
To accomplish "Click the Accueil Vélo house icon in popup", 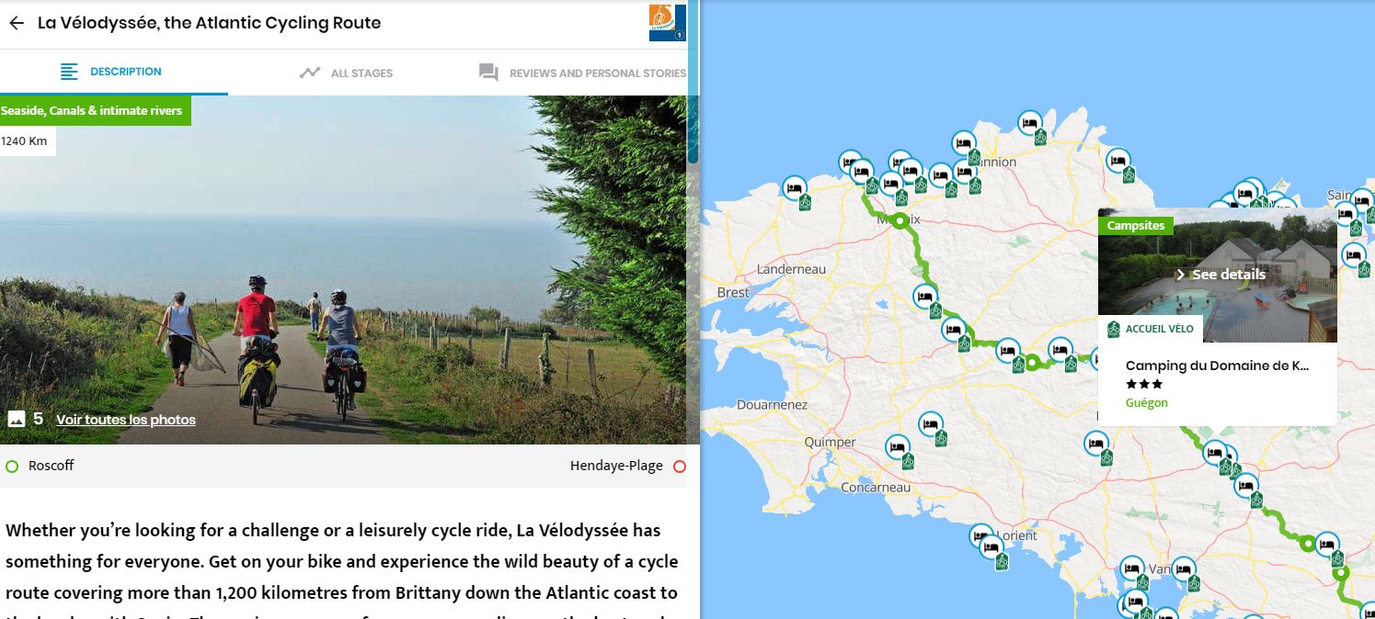I will (1113, 329).
